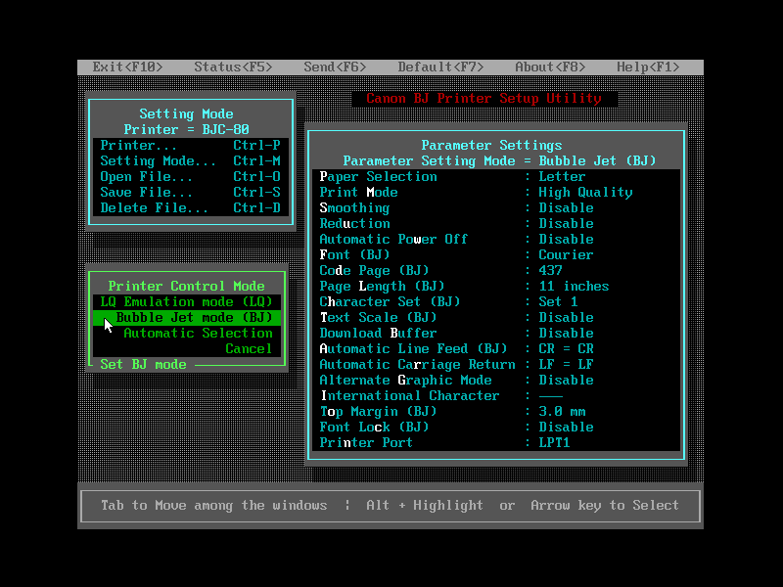
Task: Open the Exit<F10> menu item
Action: coord(127,67)
